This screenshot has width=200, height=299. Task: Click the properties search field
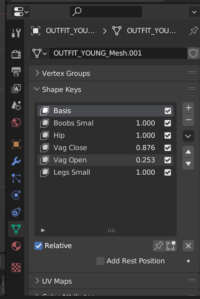click(106, 11)
